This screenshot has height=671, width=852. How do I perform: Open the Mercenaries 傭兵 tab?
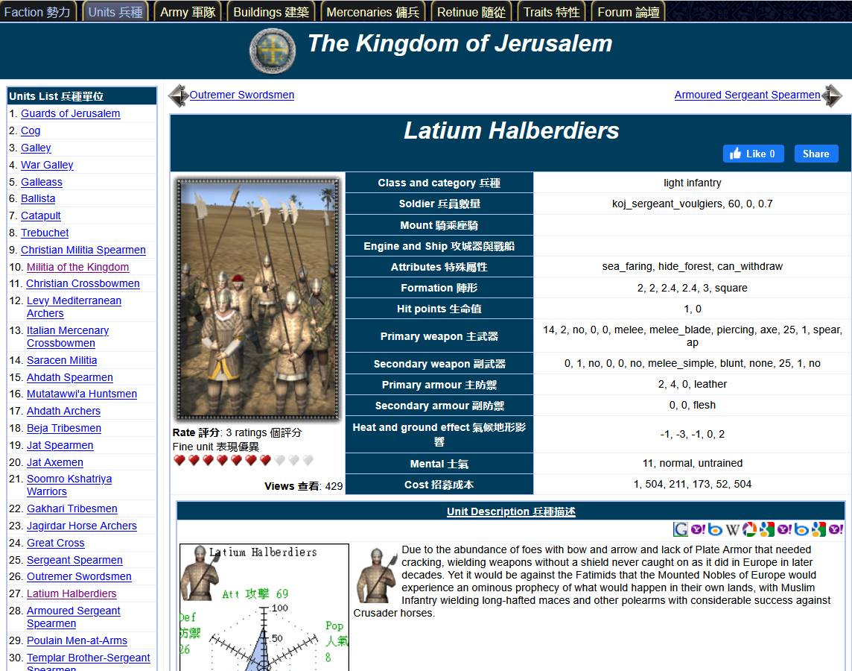(372, 12)
